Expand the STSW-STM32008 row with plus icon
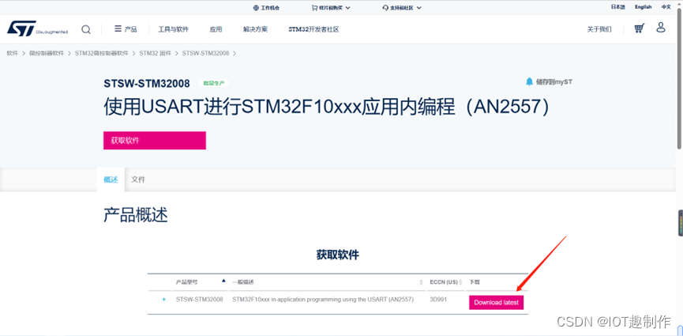 click(x=163, y=300)
